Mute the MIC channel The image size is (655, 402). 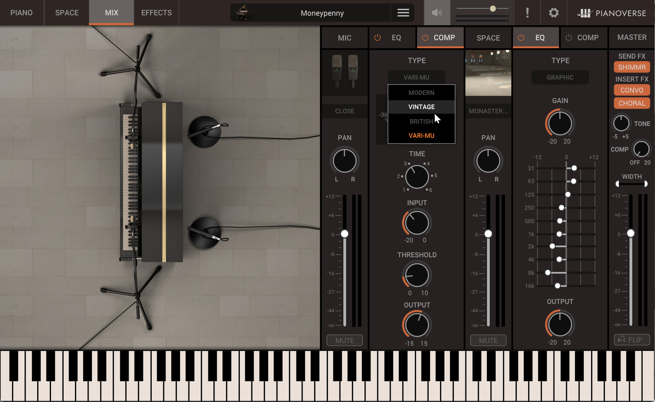(x=345, y=340)
